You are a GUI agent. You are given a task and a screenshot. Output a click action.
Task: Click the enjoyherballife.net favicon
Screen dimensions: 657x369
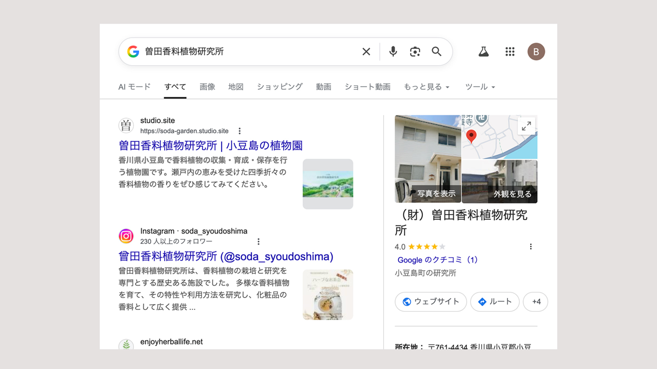pos(126,344)
